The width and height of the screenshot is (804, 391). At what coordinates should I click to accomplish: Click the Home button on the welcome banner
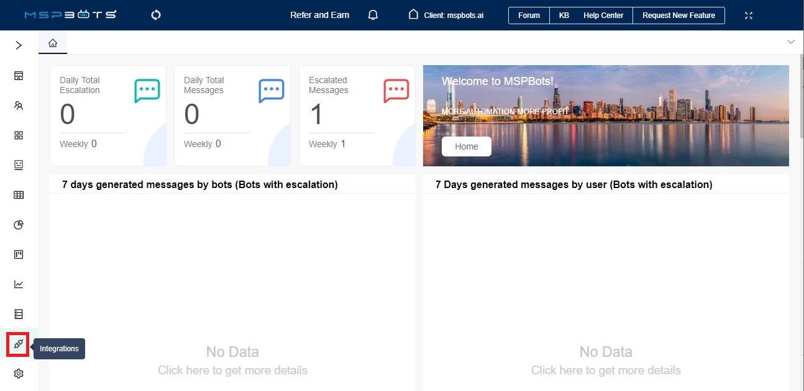click(x=466, y=146)
